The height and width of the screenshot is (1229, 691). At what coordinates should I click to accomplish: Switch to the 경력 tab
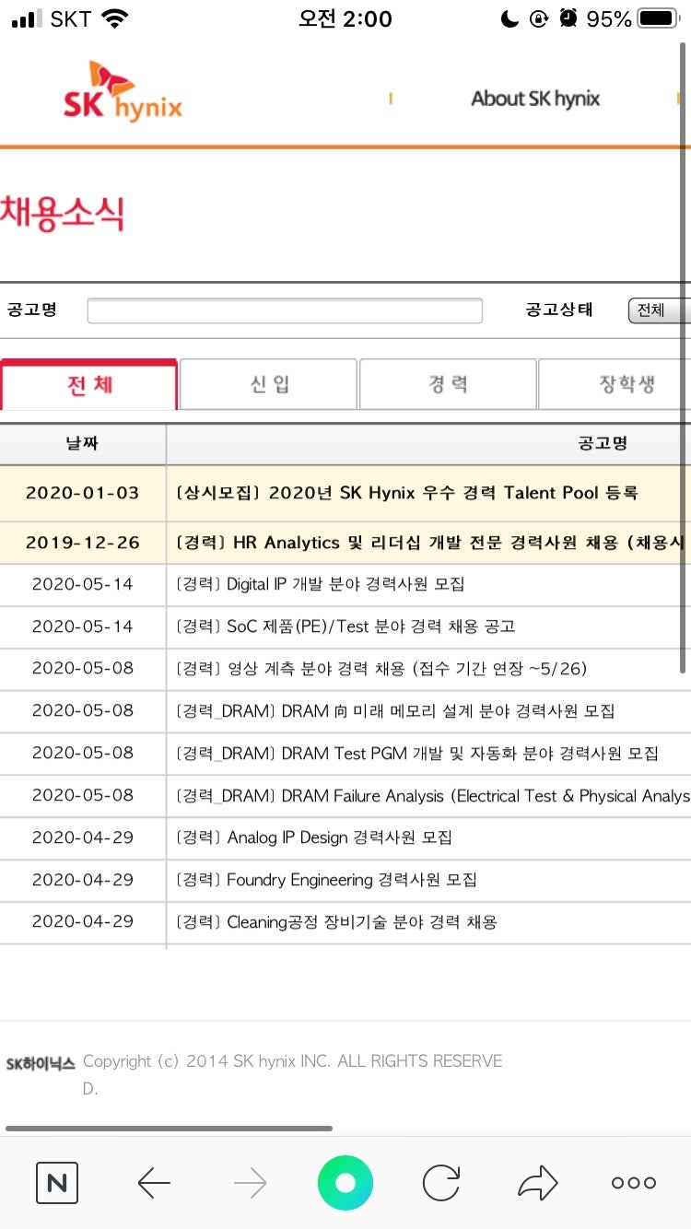(448, 384)
